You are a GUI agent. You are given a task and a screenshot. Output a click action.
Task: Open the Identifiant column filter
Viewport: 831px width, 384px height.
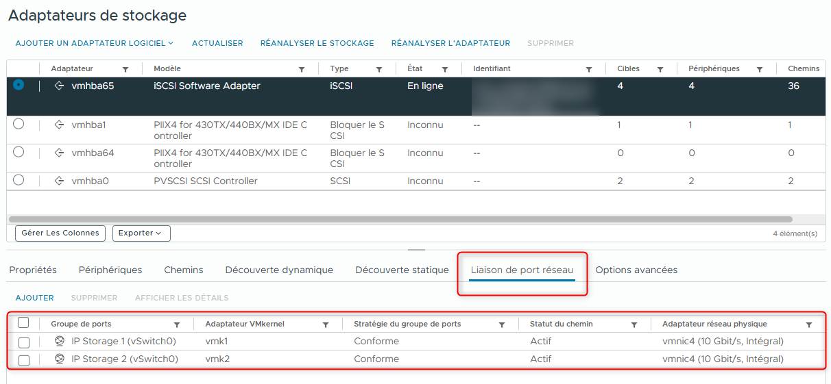[589, 69]
